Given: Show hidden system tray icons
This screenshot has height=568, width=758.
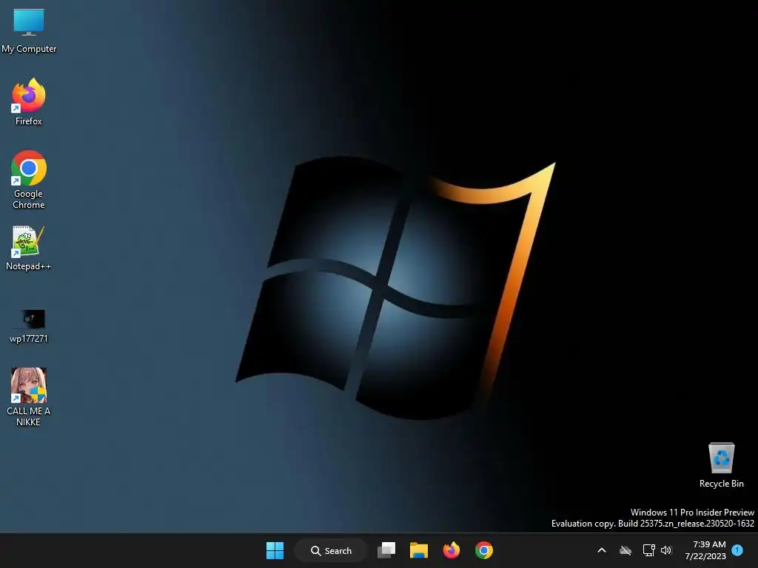Looking at the screenshot, I should click(x=602, y=550).
